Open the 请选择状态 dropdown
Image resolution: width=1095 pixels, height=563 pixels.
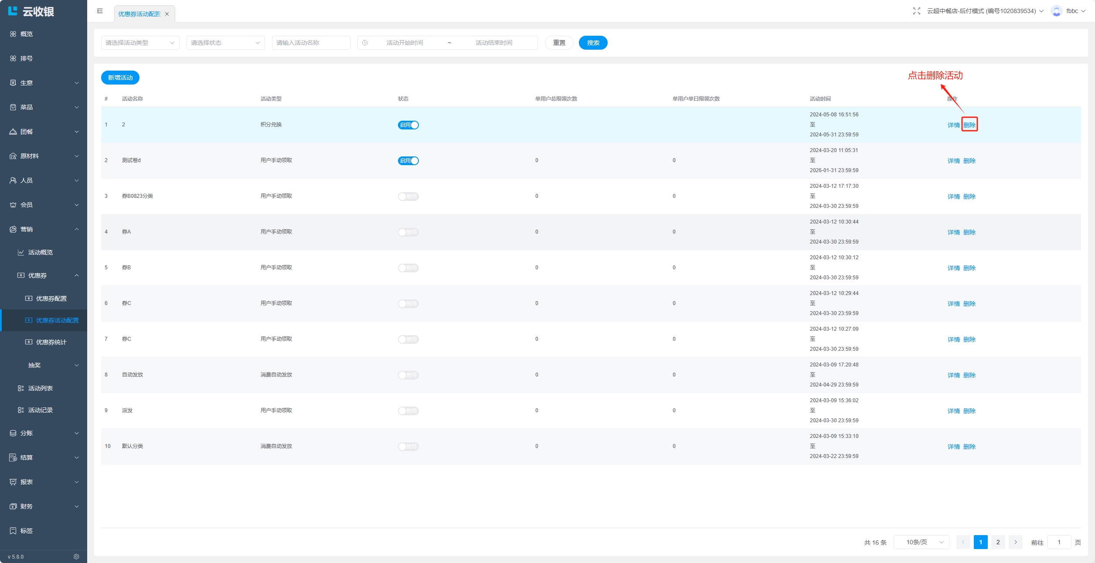click(x=225, y=43)
